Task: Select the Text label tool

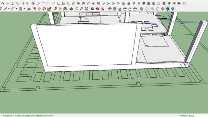Action: pyautogui.click(x=60, y=9)
